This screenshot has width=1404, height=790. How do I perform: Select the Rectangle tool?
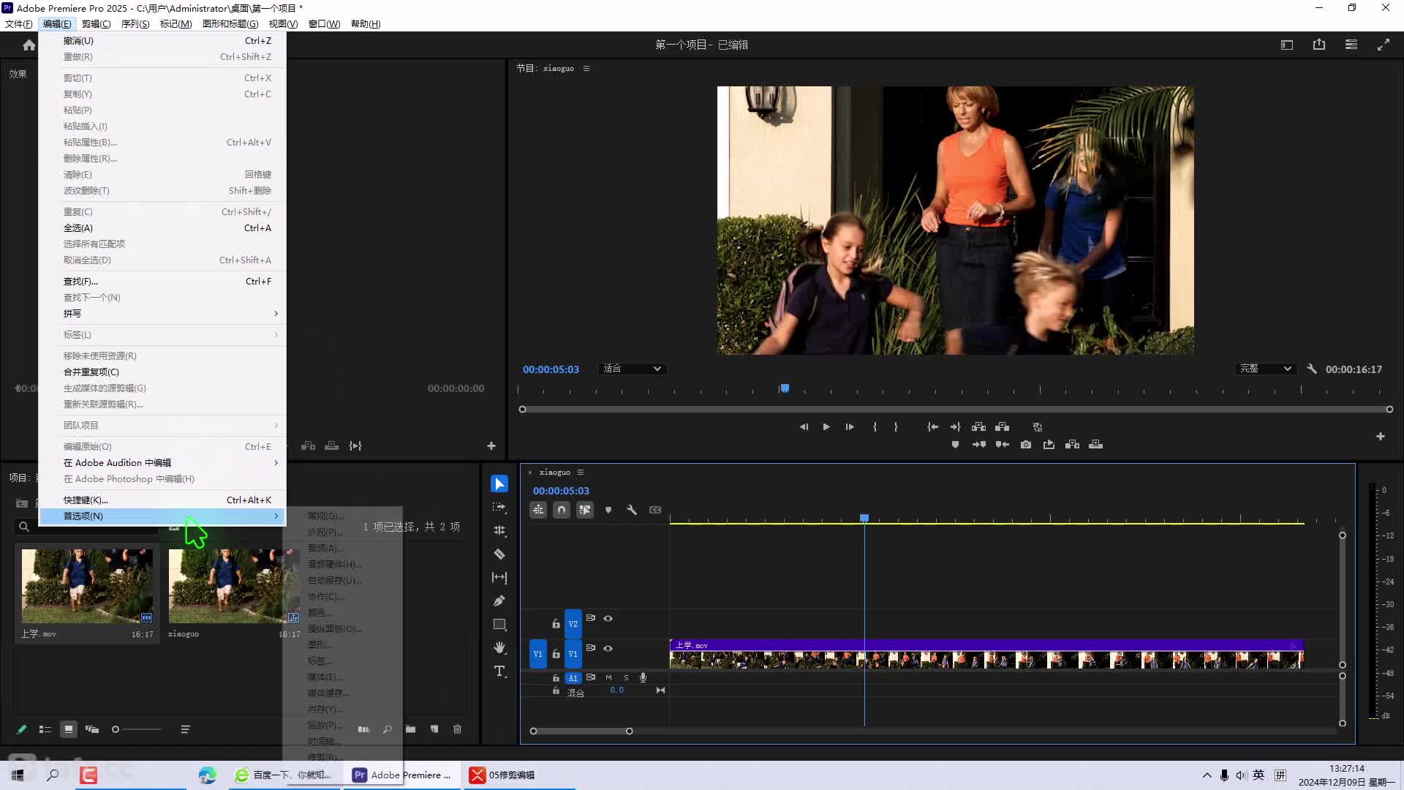click(x=499, y=624)
